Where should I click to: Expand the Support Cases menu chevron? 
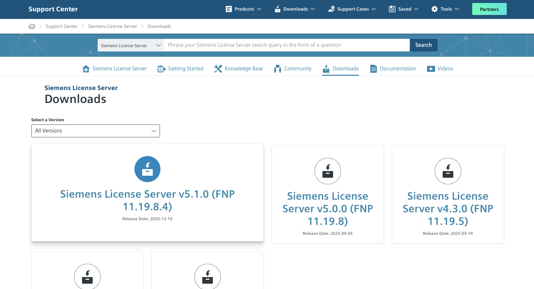coord(374,9)
